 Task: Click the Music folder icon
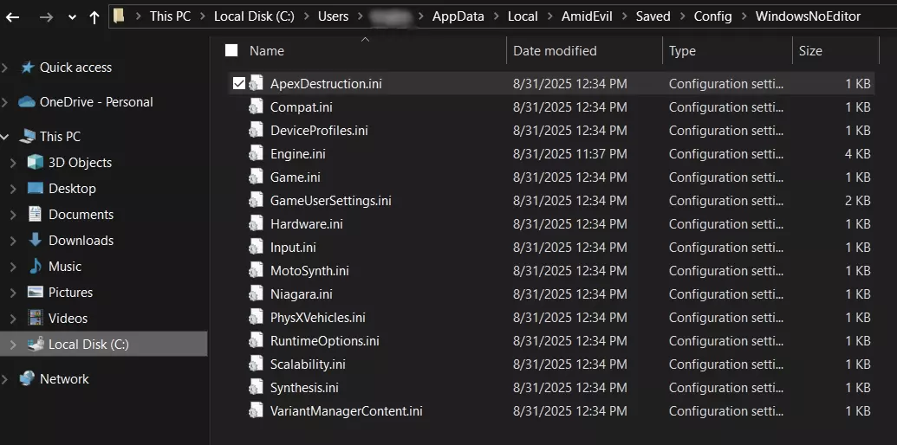pyautogui.click(x=36, y=266)
